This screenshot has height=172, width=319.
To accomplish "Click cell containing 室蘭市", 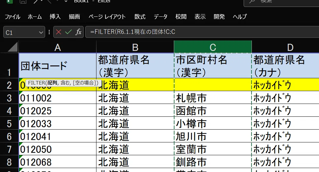I will tap(213, 149).
